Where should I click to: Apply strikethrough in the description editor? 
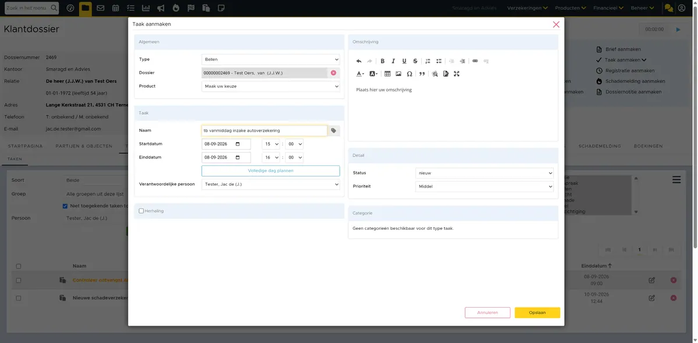tap(415, 61)
